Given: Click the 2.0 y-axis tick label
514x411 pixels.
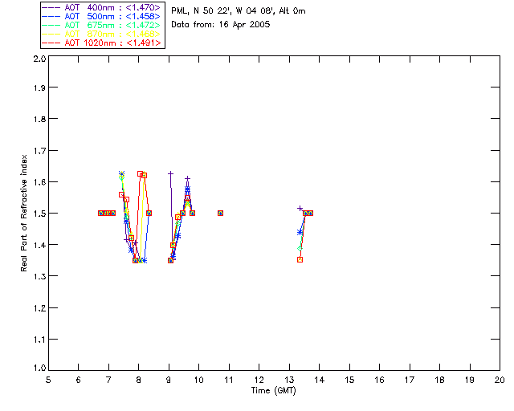Looking at the screenshot, I should (x=39, y=59).
